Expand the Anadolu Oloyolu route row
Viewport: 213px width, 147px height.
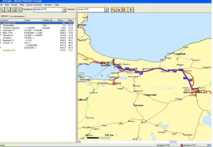[1, 28]
